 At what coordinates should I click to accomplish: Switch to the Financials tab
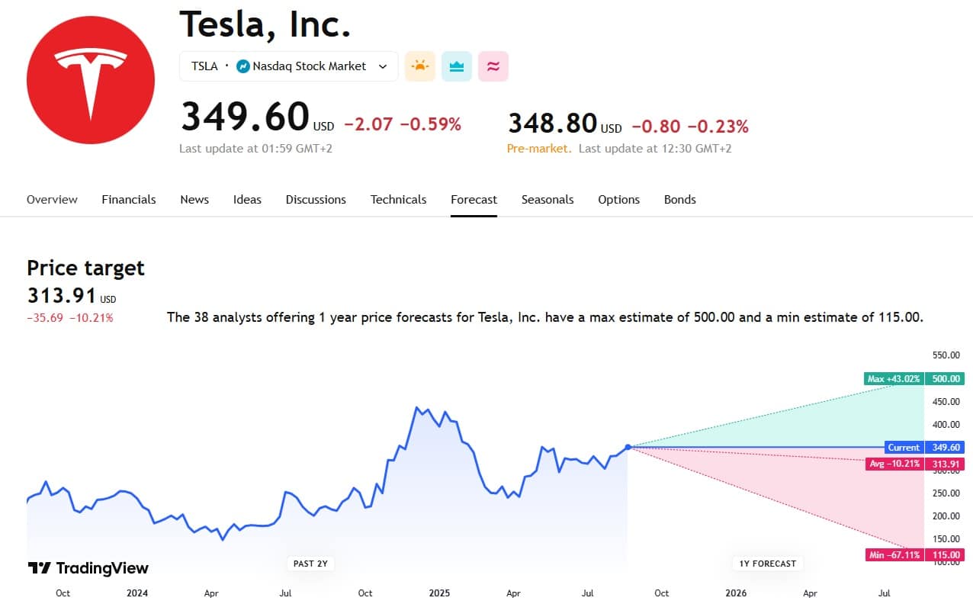129,200
